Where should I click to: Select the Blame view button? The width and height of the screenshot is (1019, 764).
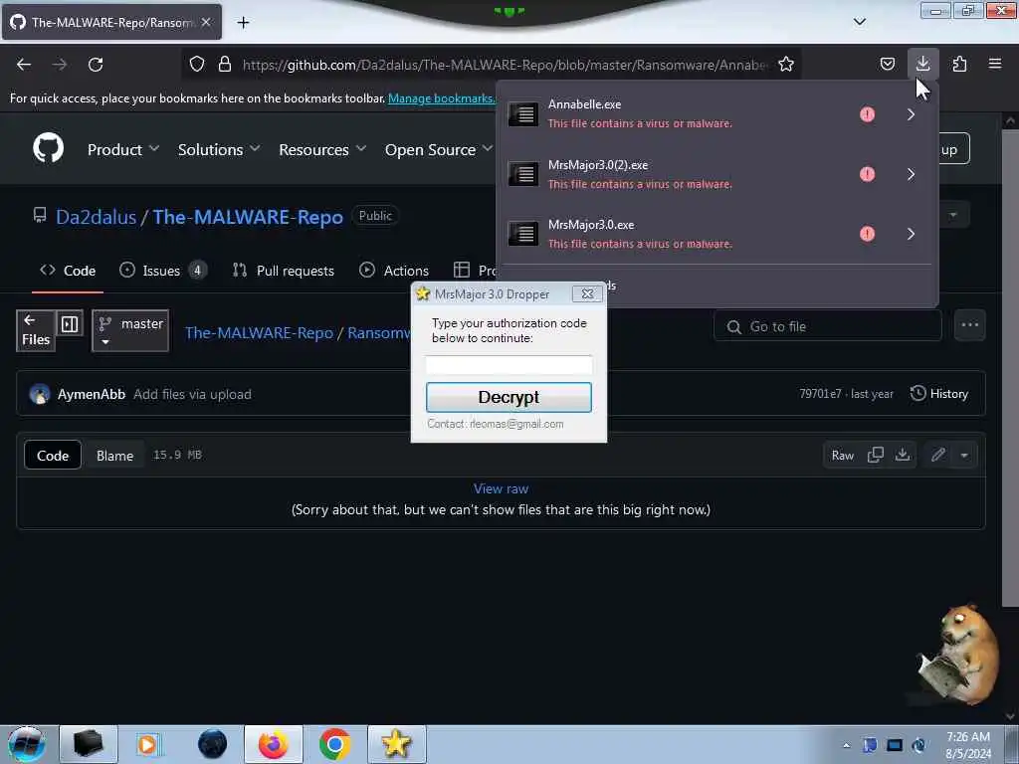[x=115, y=456]
